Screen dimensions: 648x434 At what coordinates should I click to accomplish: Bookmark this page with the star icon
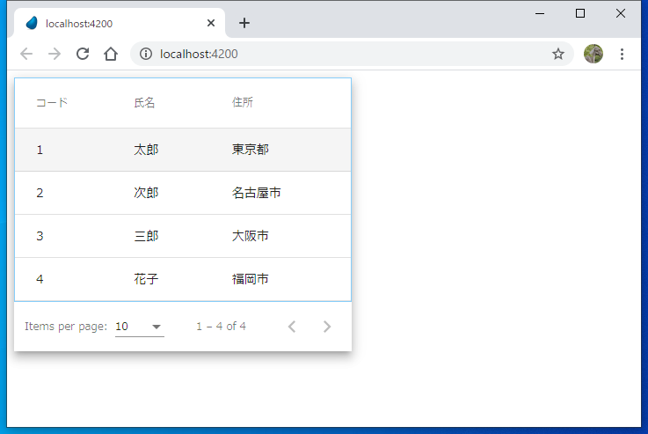coord(557,54)
